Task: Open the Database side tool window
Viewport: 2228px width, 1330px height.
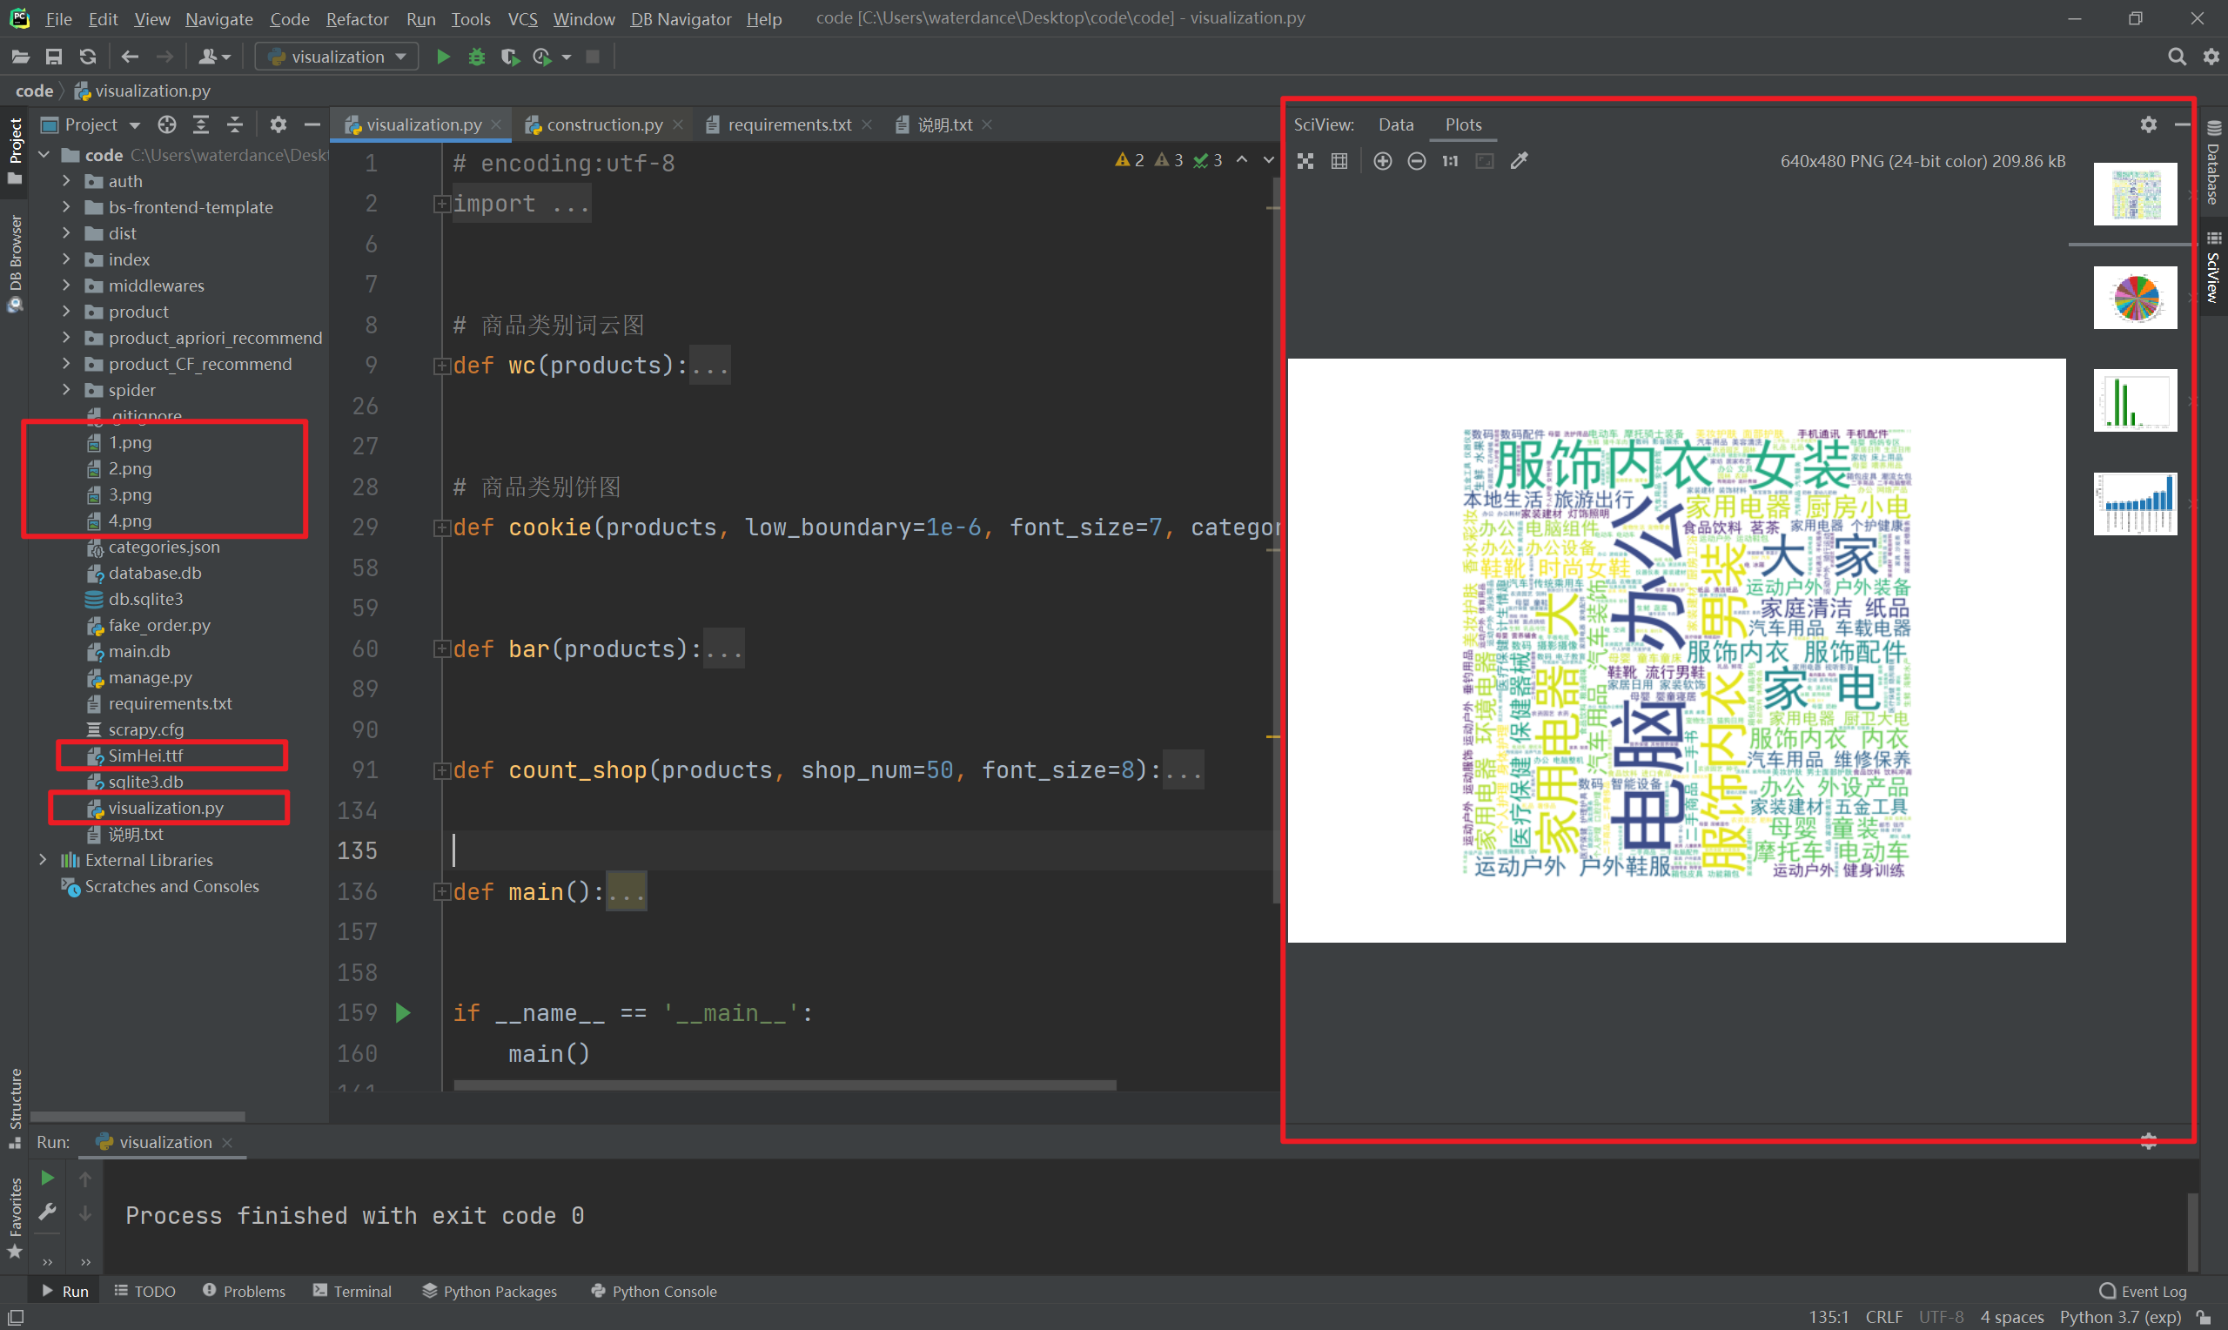Action: pyautogui.click(x=2214, y=164)
